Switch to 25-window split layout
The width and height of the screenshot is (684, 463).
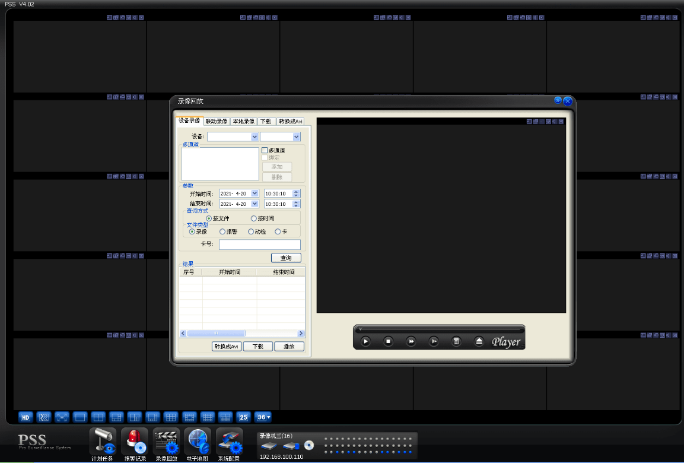pyautogui.click(x=243, y=417)
